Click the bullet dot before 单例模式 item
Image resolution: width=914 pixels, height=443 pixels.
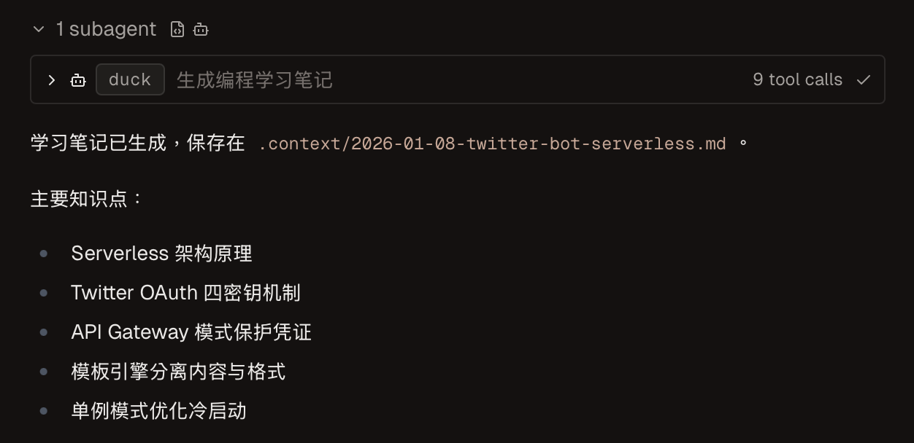click(44, 411)
